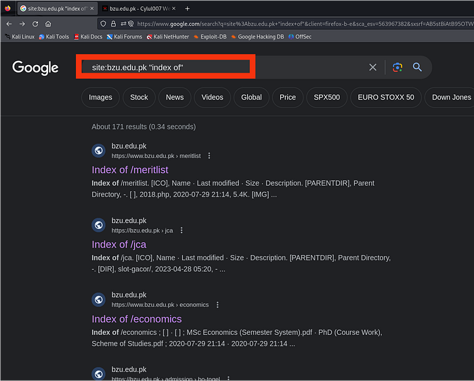The height and width of the screenshot is (381, 474).
Task: Show site security padlock info
Action: [x=113, y=24]
